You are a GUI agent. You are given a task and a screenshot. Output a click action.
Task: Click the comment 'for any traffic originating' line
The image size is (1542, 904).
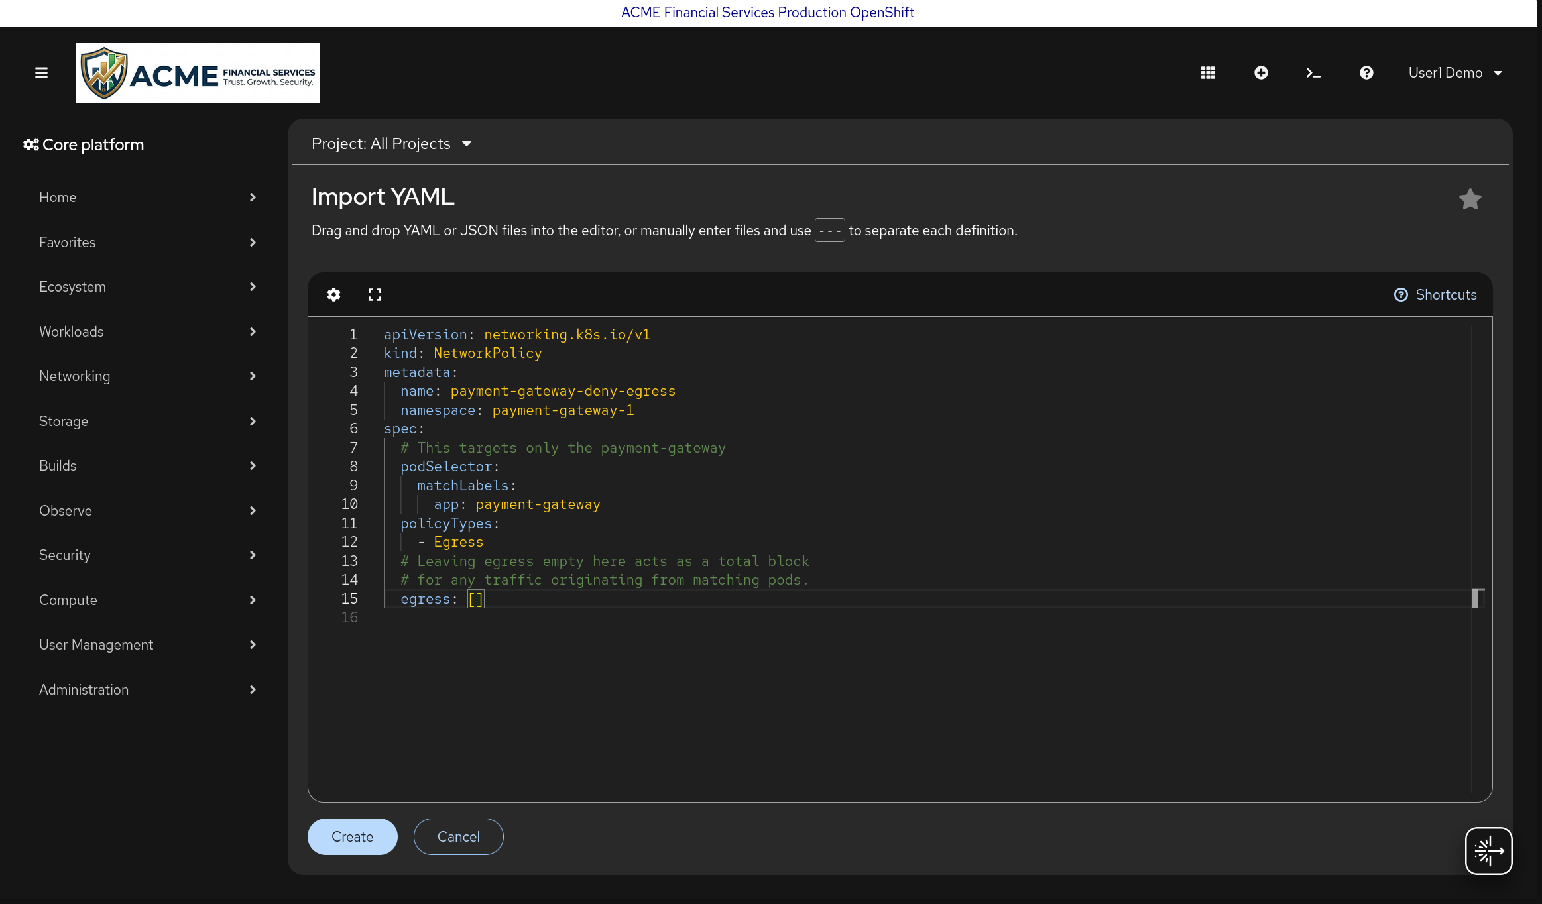(x=605, y=580)
